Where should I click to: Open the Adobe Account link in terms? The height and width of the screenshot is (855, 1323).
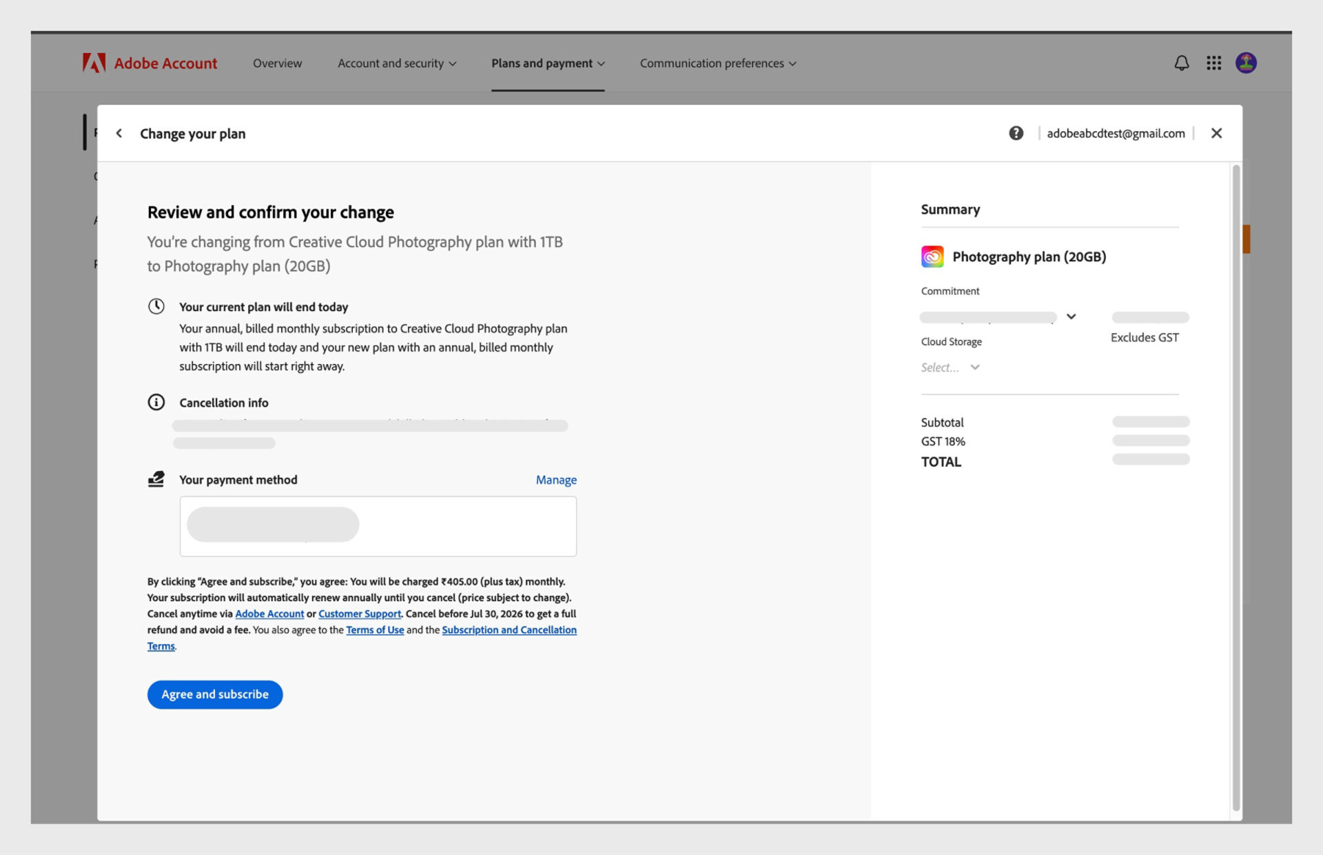point(269,614)
